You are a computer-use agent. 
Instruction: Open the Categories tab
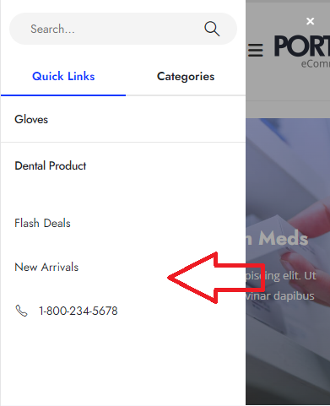click(186, 77)
